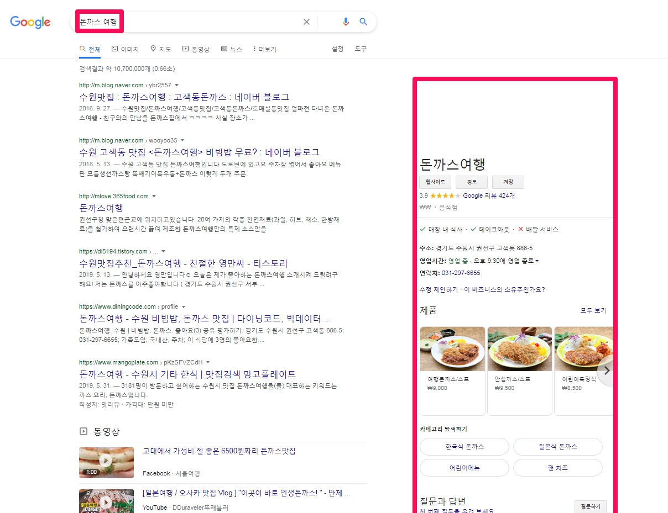Expand dropdown arrow next to mlove.365food.com
Image resolution: width=668 pixels, height=513 pixels.
point(154,196)
